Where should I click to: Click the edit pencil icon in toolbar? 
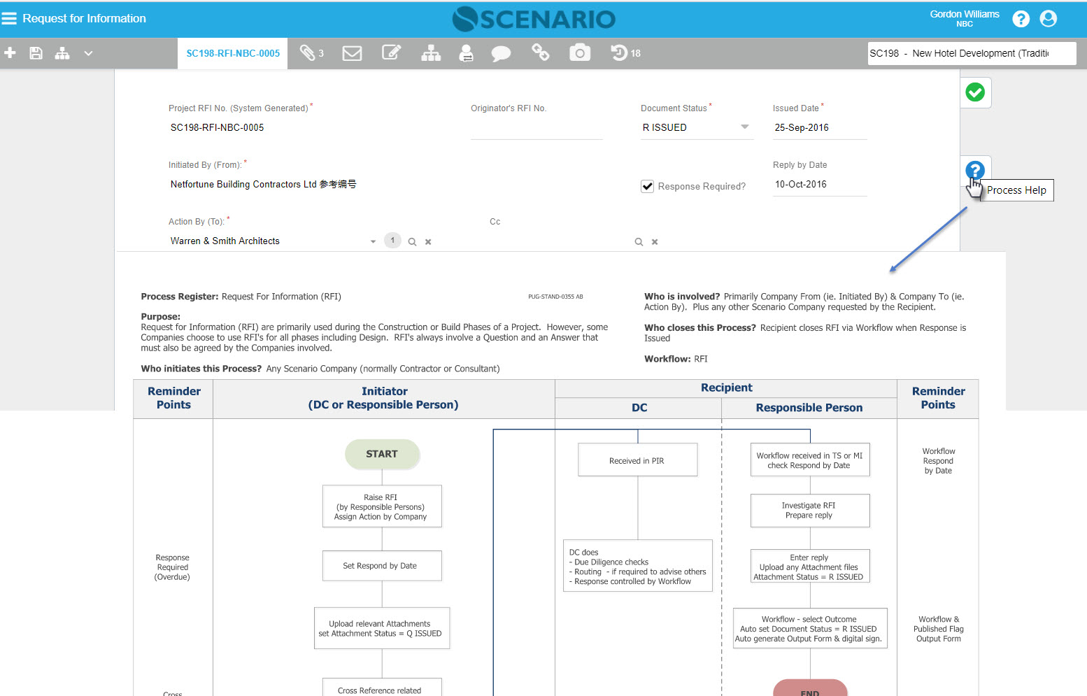(391, 53)
